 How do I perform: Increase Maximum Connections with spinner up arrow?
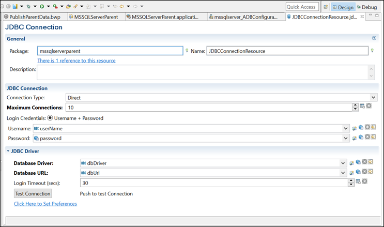[355, 105]
